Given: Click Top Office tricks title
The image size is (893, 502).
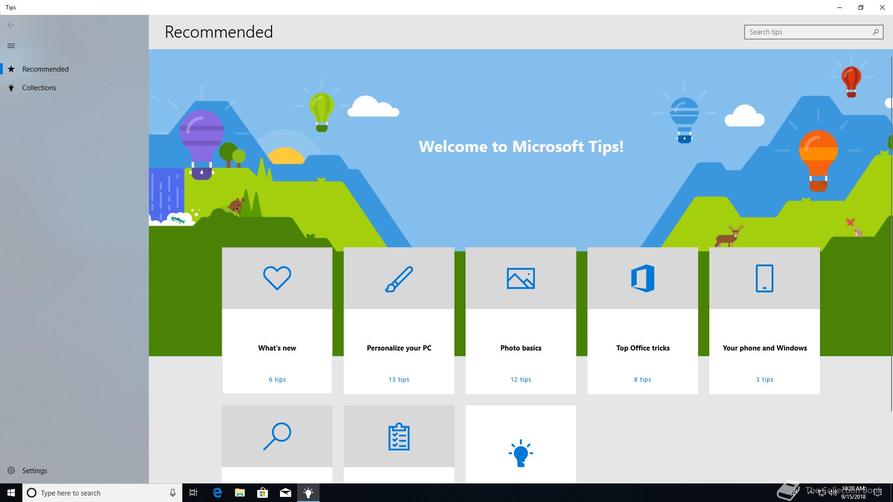Looking at the screenshot, I should point(643,348).
